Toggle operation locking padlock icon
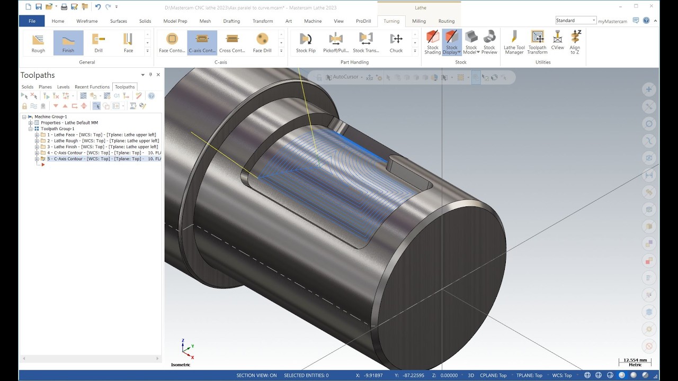The image size is (678, 381). [24, 106]
